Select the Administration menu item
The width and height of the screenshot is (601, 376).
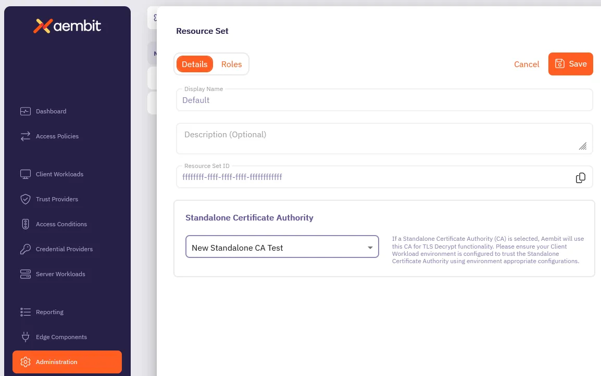(x=57, y=362)
